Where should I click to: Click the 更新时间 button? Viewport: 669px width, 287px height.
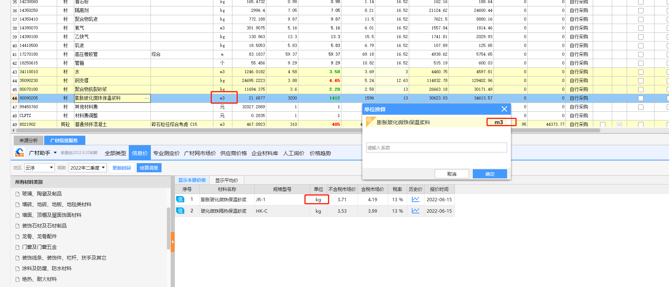(x=122, y=168)
